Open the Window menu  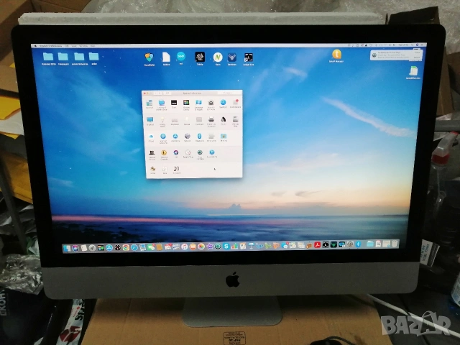coord(83,46)
